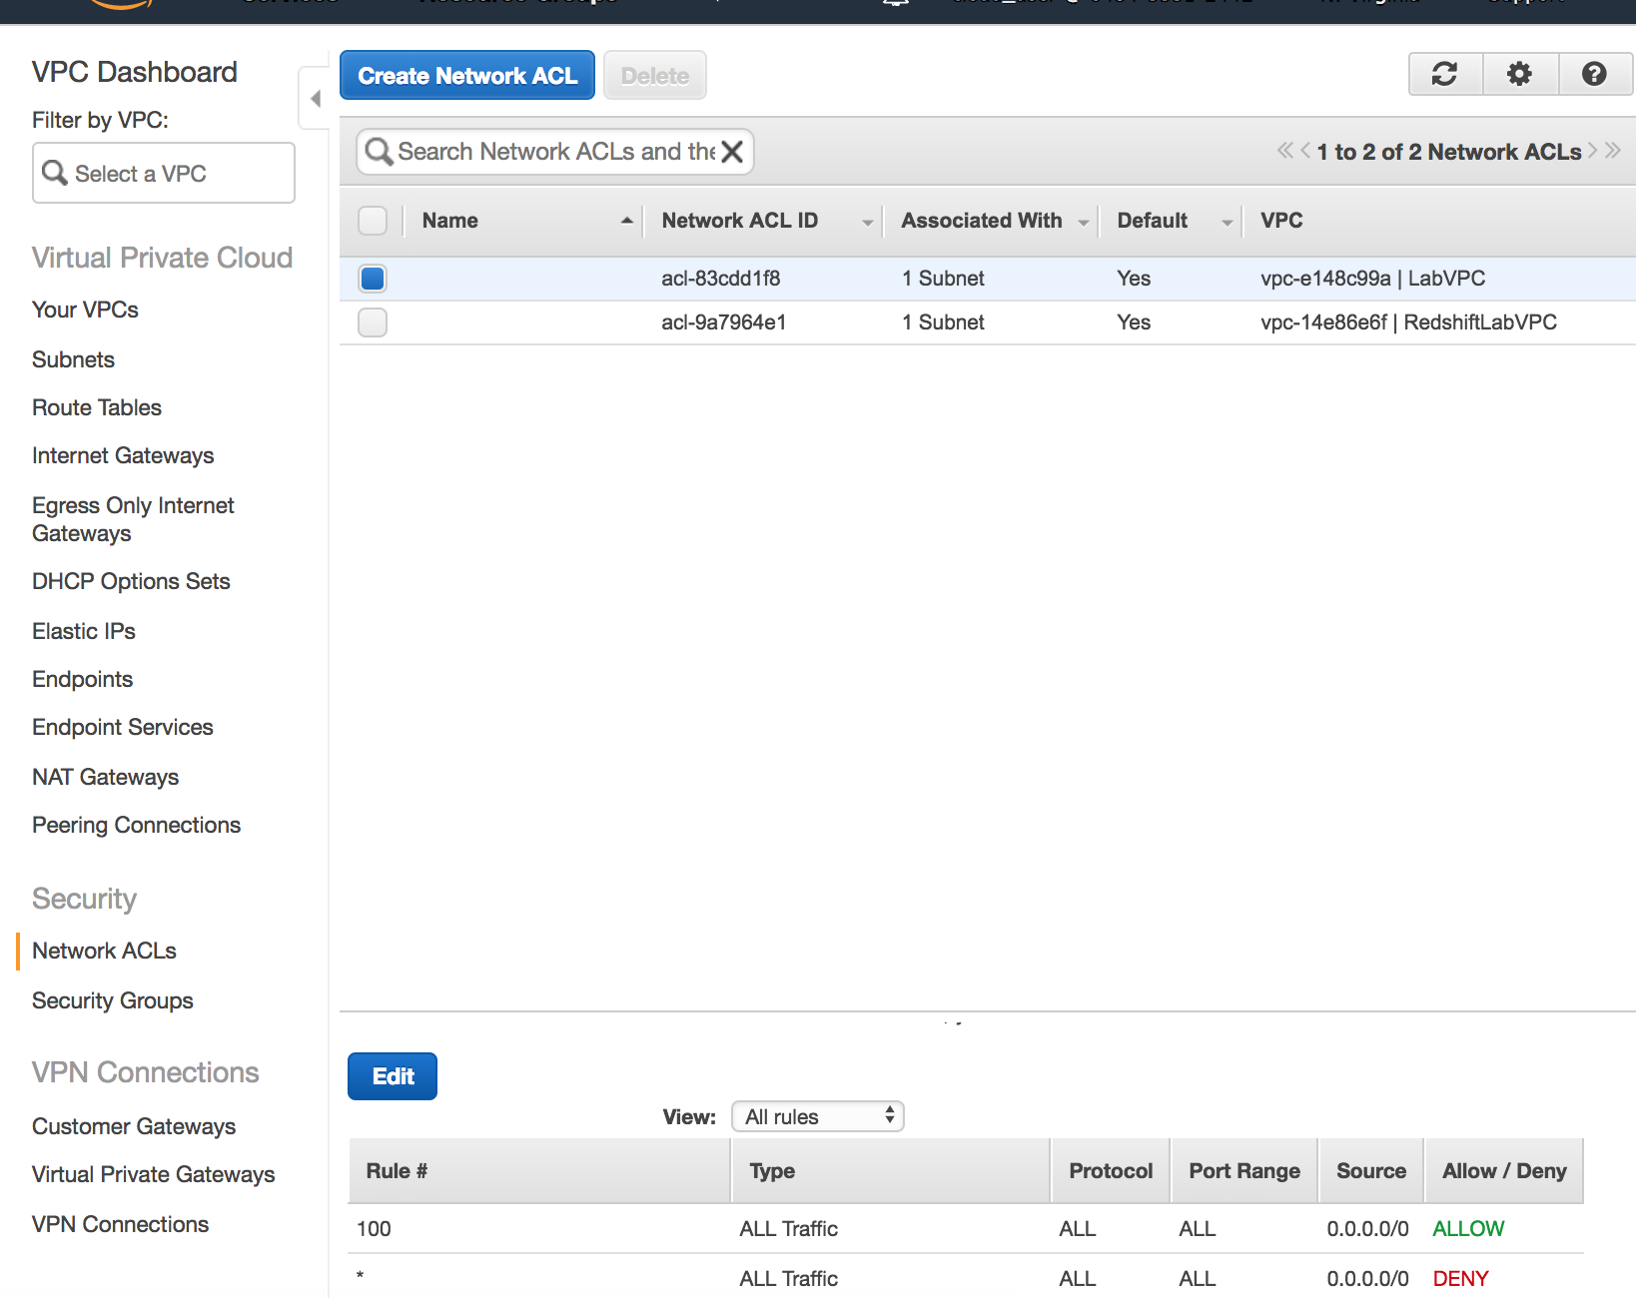
Task: Select the acl-83cdd1f8 ID cell
Action: click(720, 279)
